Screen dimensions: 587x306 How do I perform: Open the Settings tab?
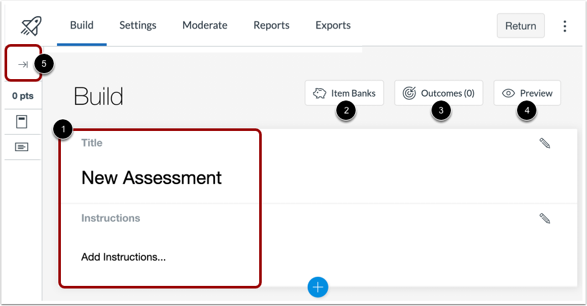[x=138, y=25]
